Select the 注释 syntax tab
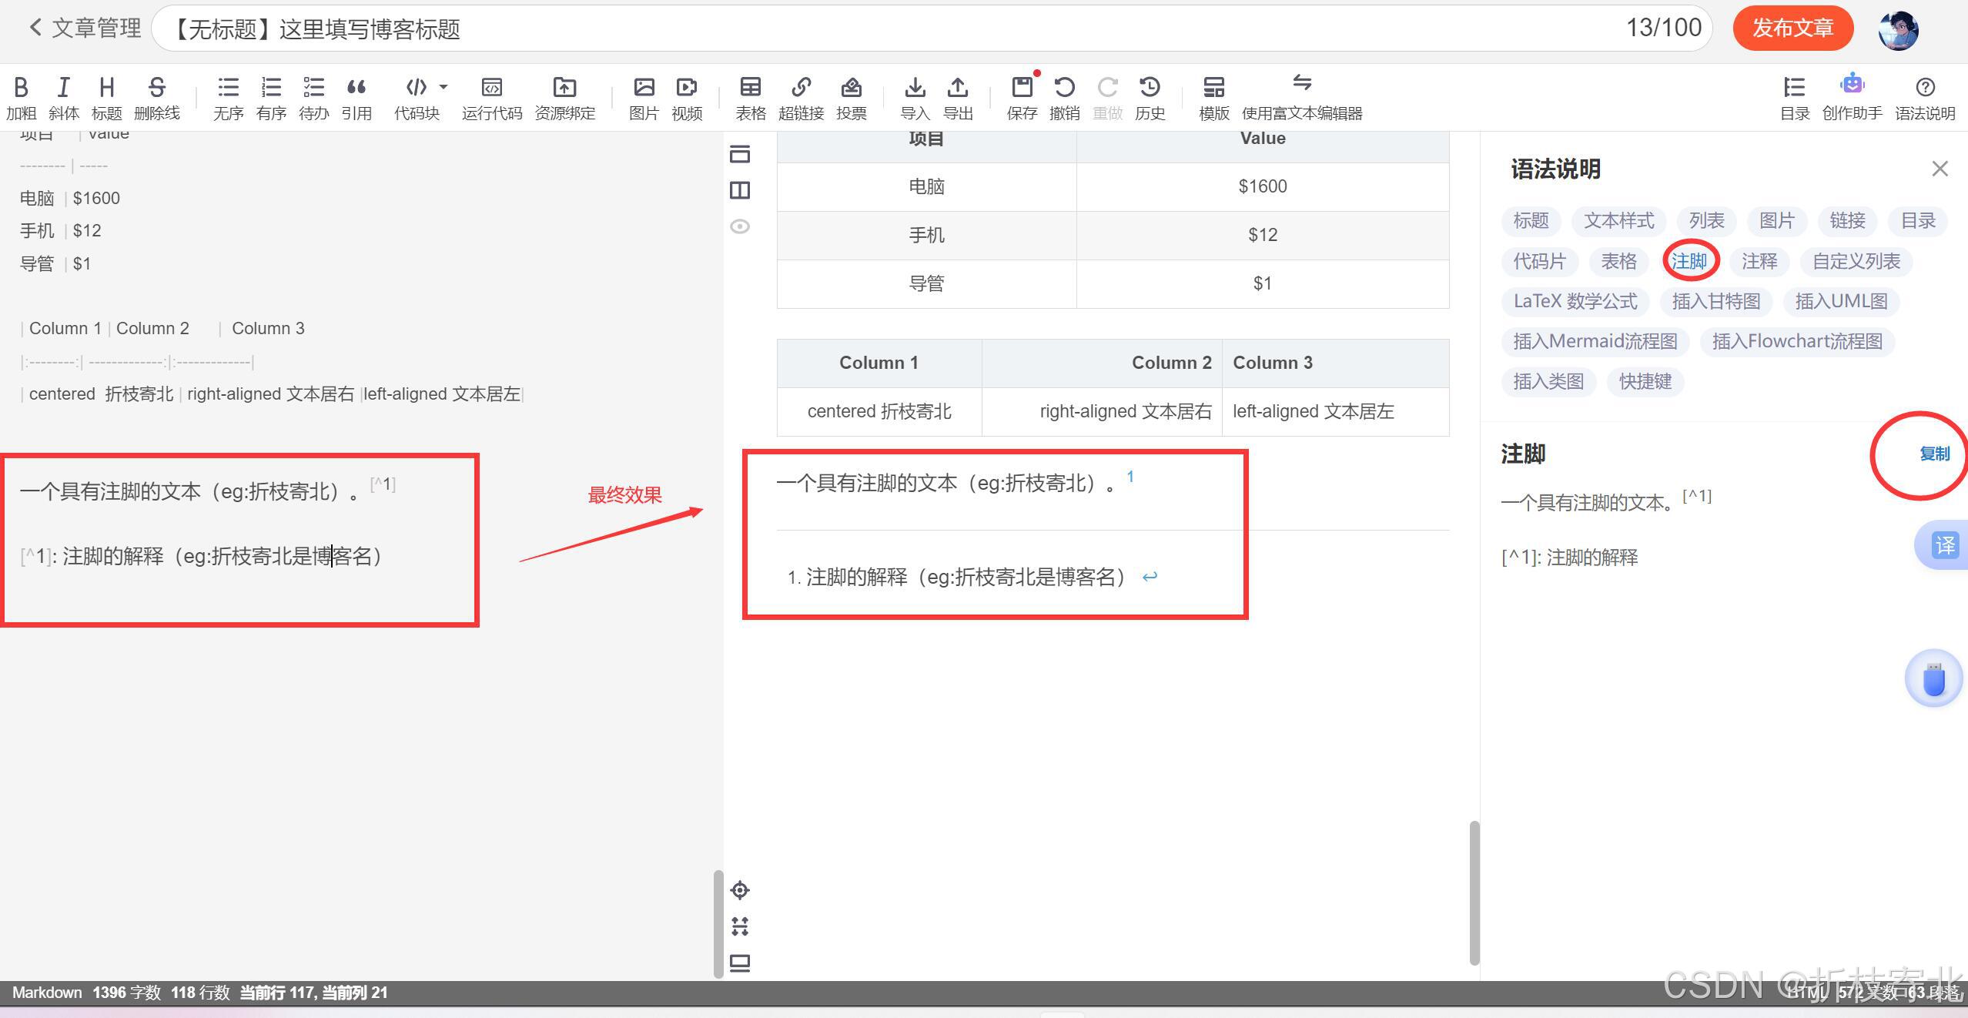This screenshot has height=1018, width=1968. 1760,261
